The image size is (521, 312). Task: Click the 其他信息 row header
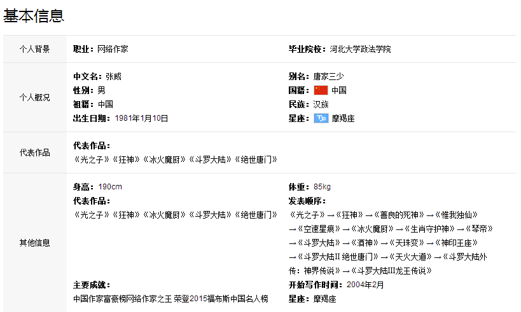point(34,243)
